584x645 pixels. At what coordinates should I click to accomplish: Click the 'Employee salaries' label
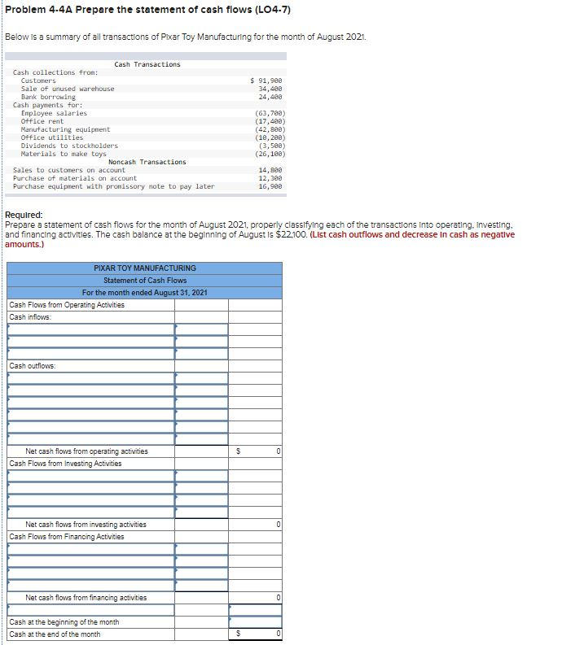pos(54,113)
